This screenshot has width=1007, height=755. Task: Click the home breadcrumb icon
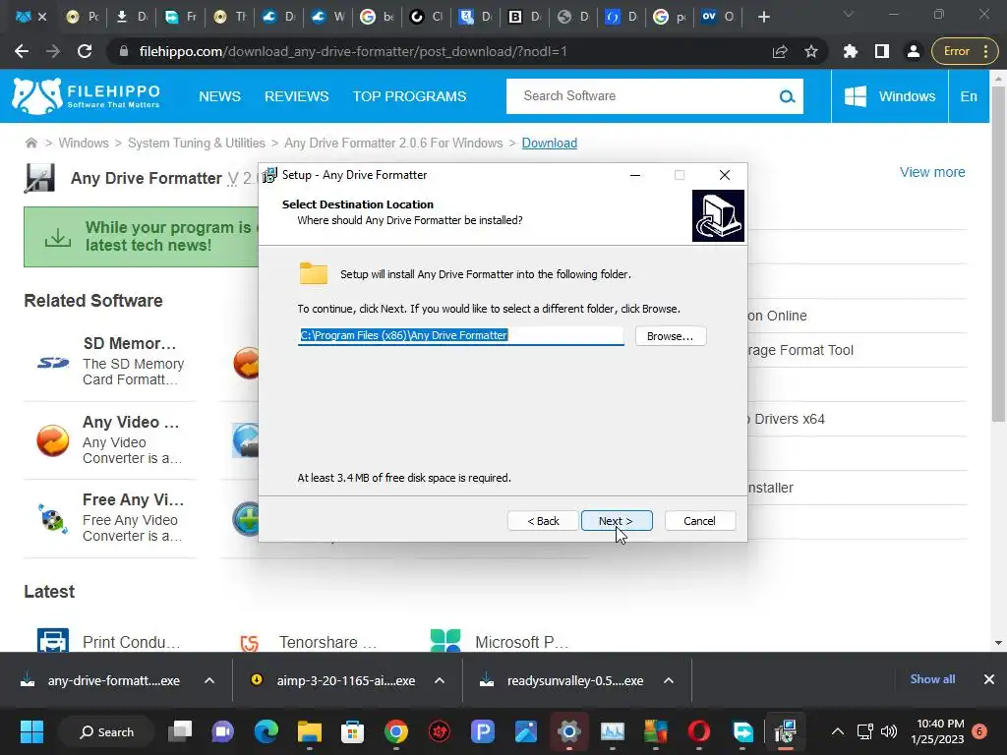30,143
